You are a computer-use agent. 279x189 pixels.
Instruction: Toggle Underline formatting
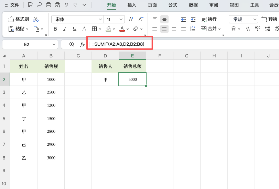[x=74, y=29]
